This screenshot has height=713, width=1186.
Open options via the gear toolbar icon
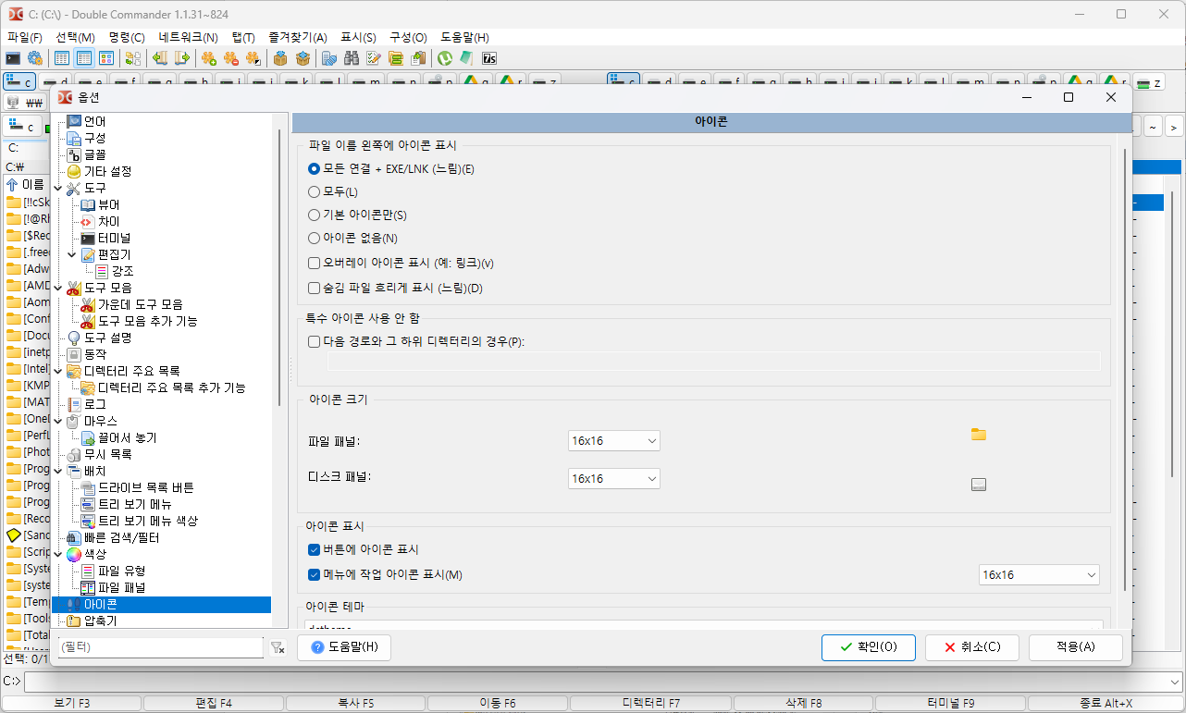pos(34,58)
